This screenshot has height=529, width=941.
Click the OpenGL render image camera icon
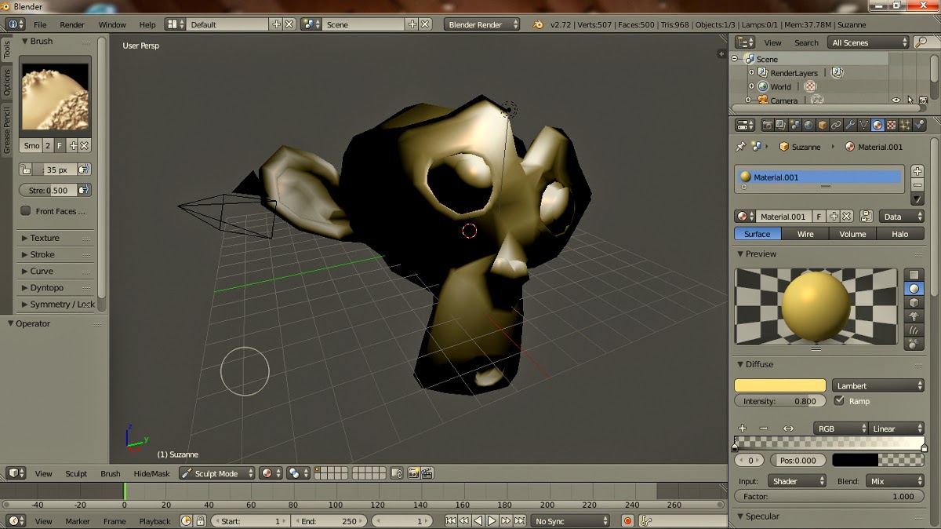tap(413, 473)
